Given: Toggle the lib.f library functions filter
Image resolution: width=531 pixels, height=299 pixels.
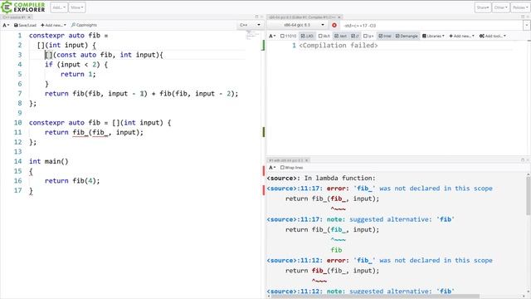Looking at the screenshot, I should (324, 36).
